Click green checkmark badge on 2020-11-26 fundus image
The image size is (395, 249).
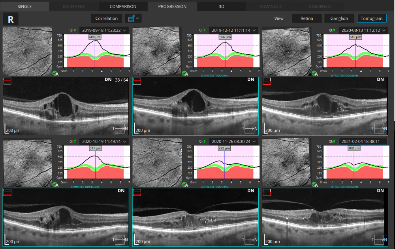coord(184,184)
